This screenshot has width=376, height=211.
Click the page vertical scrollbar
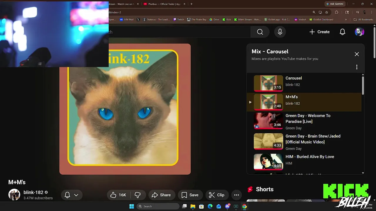[x=375, y=43]
